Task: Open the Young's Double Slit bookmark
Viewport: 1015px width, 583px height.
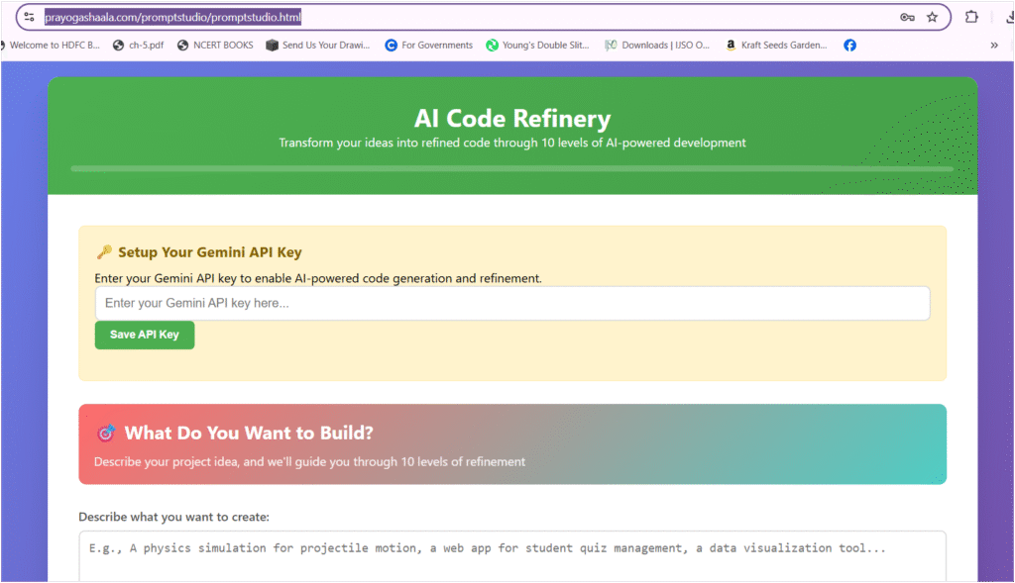Action: [537, 45]
